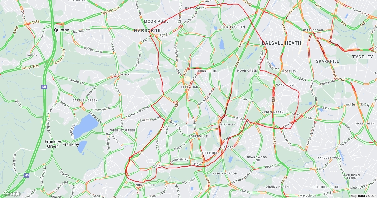The image size is (377, 198).
Task: Select the HARBORNE district label
Action: click(147, 30)
